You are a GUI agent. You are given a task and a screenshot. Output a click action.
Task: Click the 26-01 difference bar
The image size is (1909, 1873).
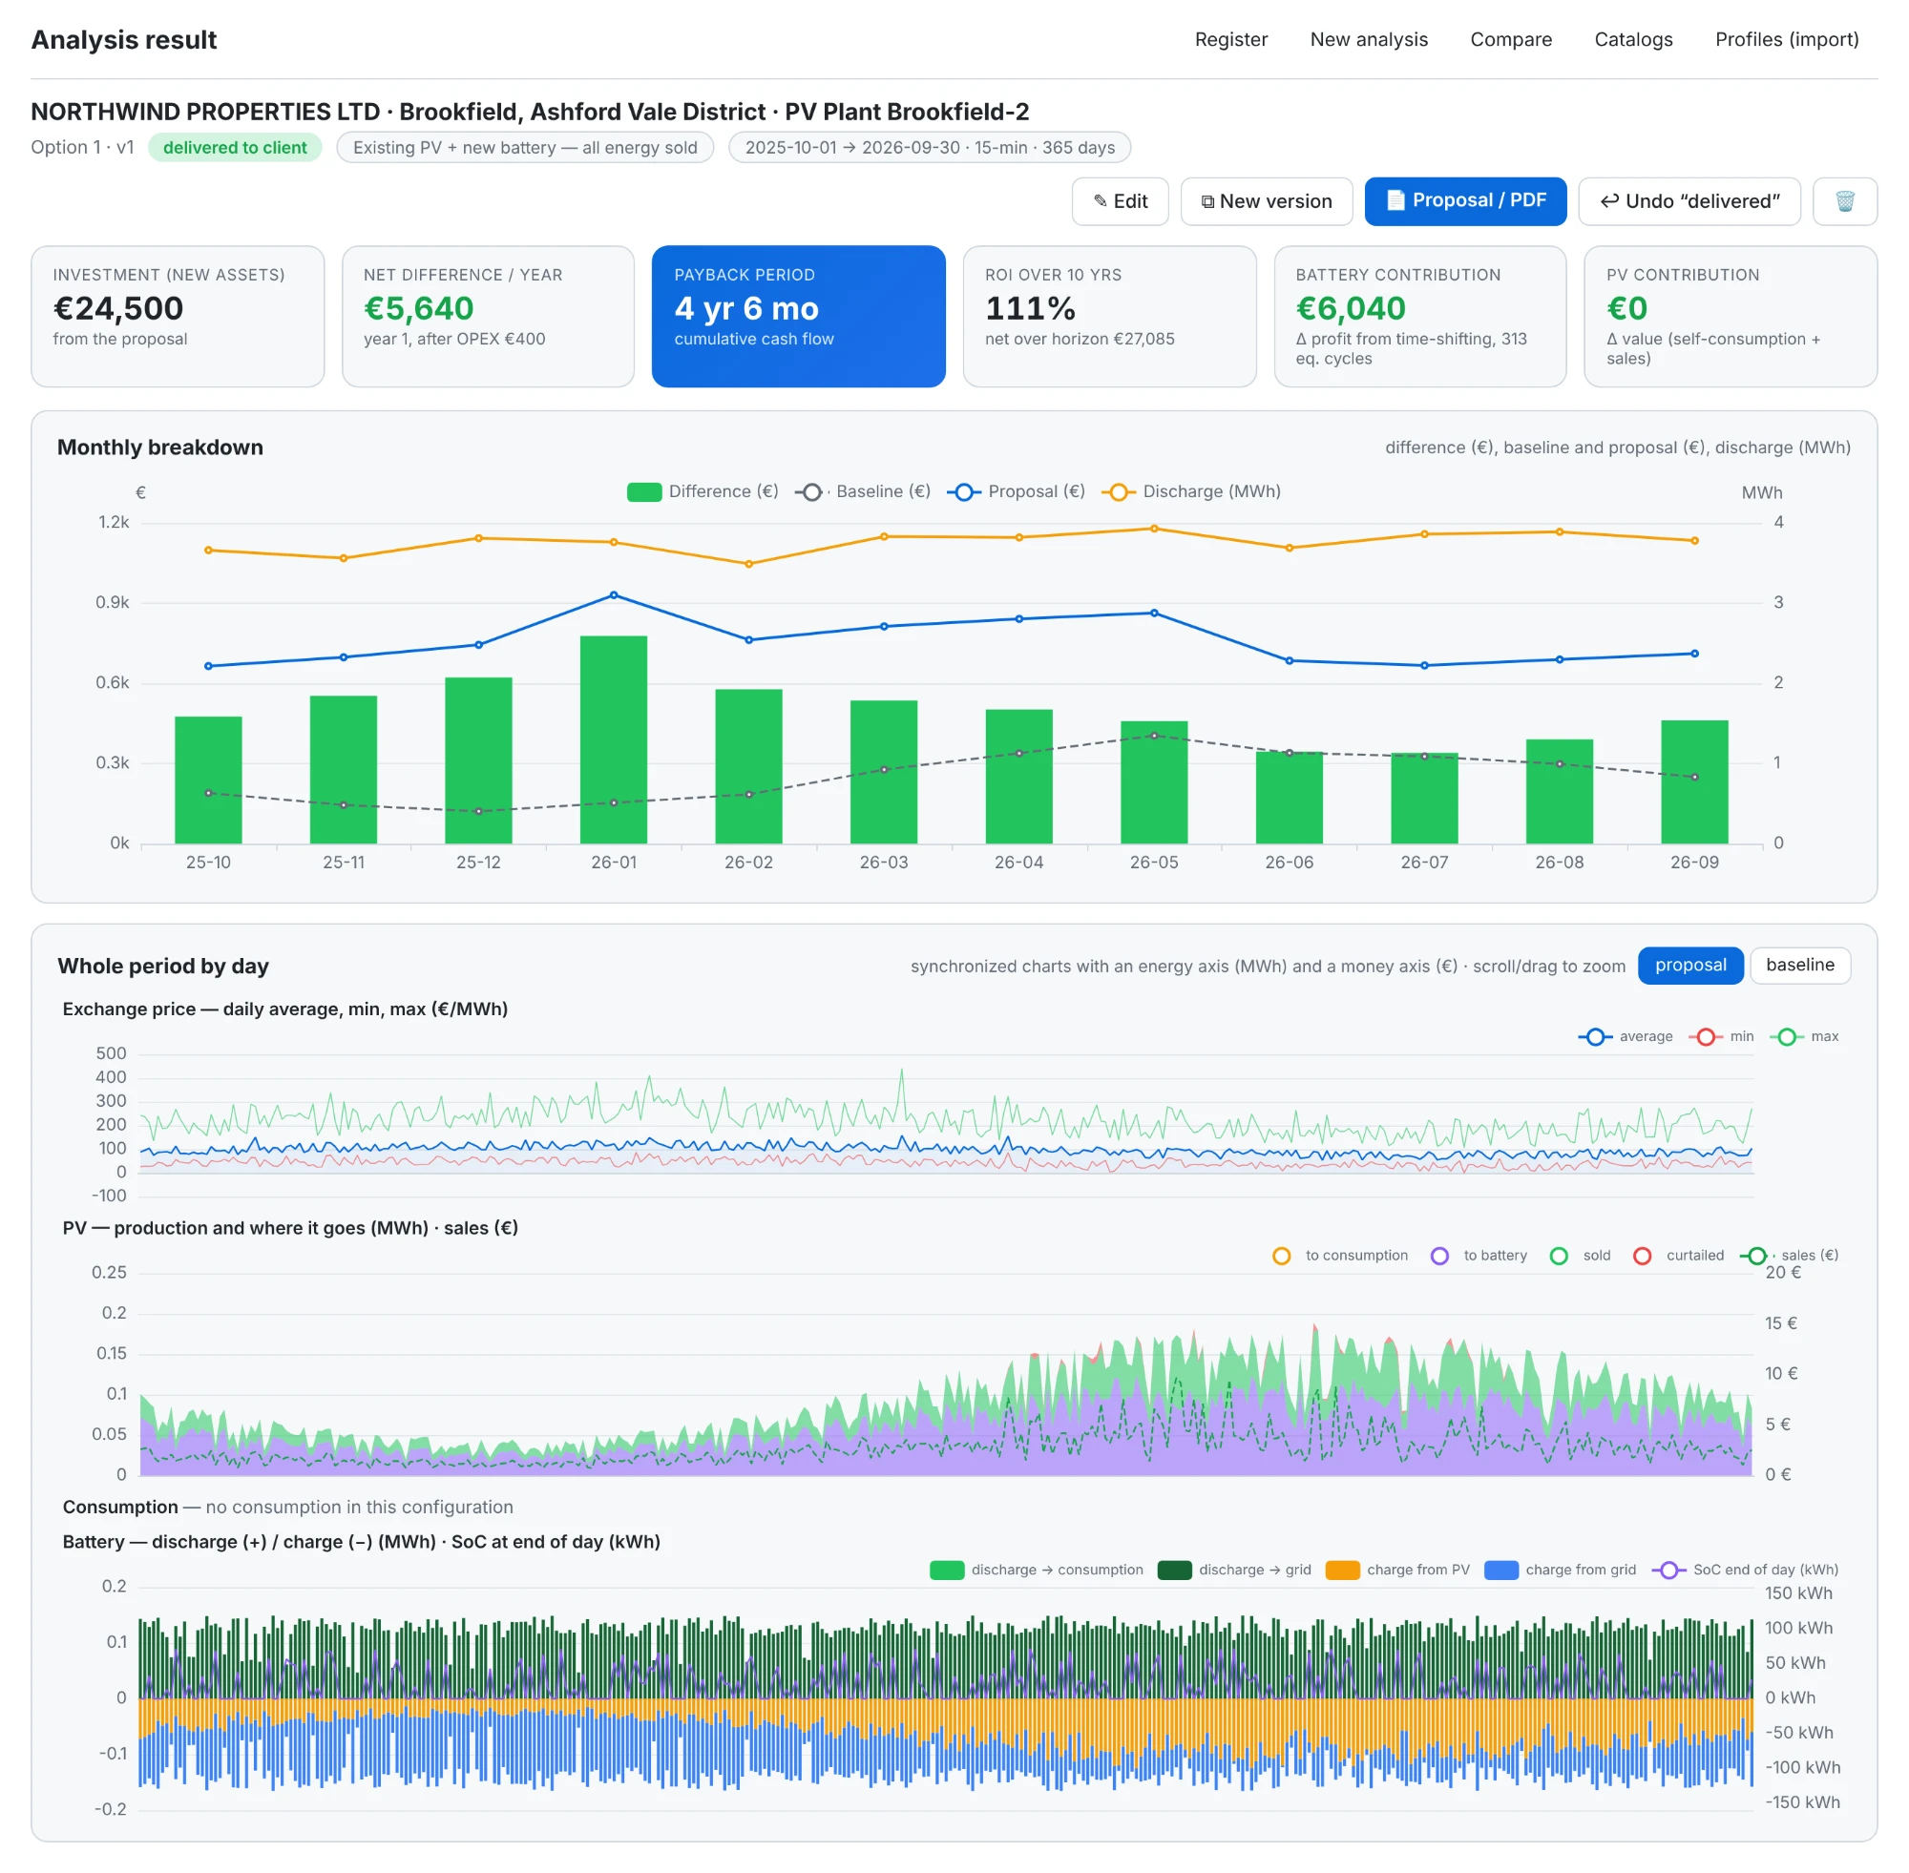click(x=613, y=739)
